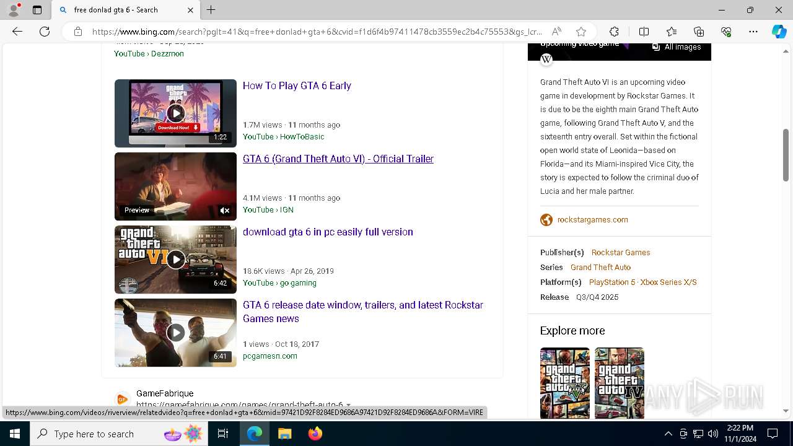The image size is (793, 446).
Task: Open the Windows Start menu
Action: click(x=14, y=434)
